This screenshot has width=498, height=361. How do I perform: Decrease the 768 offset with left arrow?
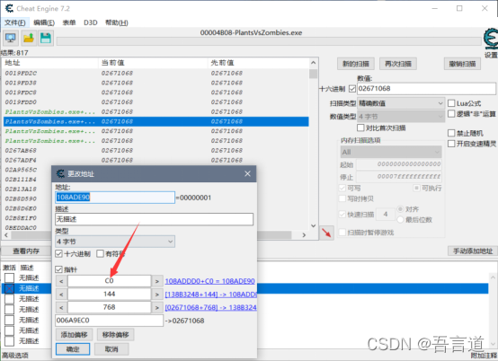pos(61,307)
